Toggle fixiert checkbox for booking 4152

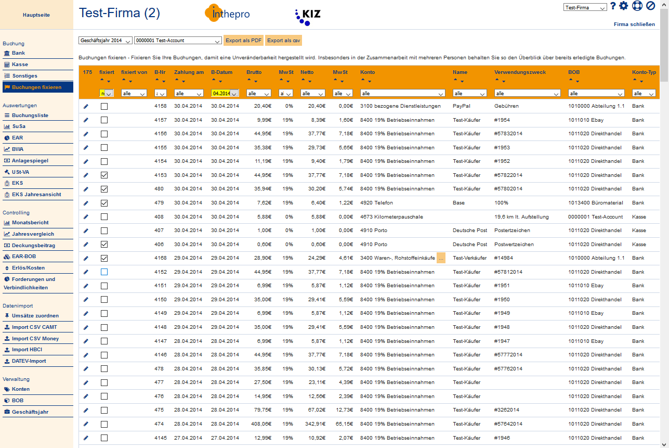104,272
